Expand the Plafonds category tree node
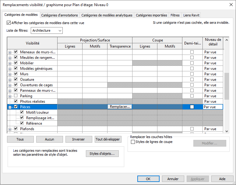The width and height of the screenshot is (236, 185). click(10, 129)
